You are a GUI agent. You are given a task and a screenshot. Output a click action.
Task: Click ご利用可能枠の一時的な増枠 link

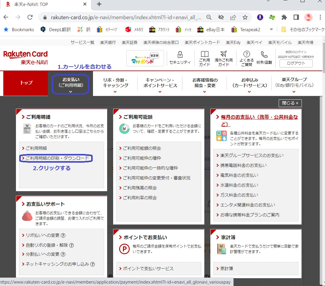tap(150, 168)
